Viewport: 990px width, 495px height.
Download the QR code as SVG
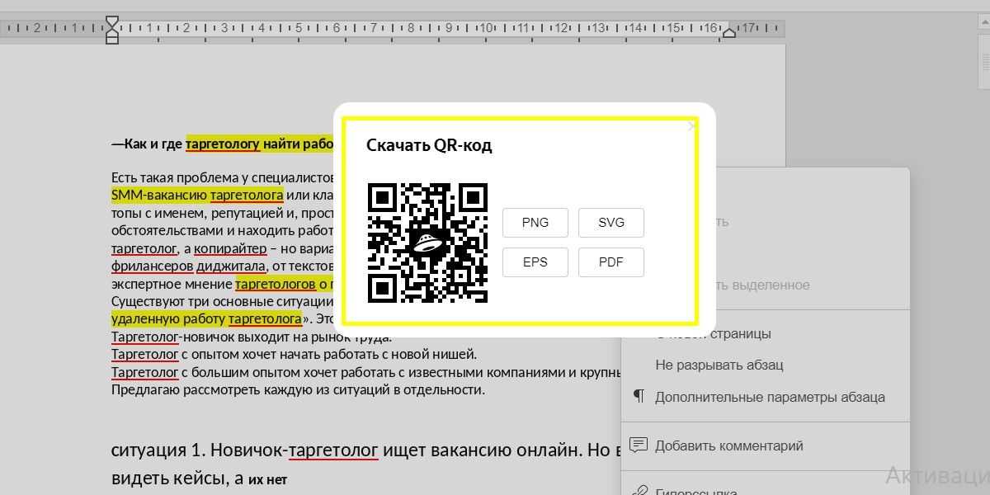pyautogui.click(x=610, y=223)
